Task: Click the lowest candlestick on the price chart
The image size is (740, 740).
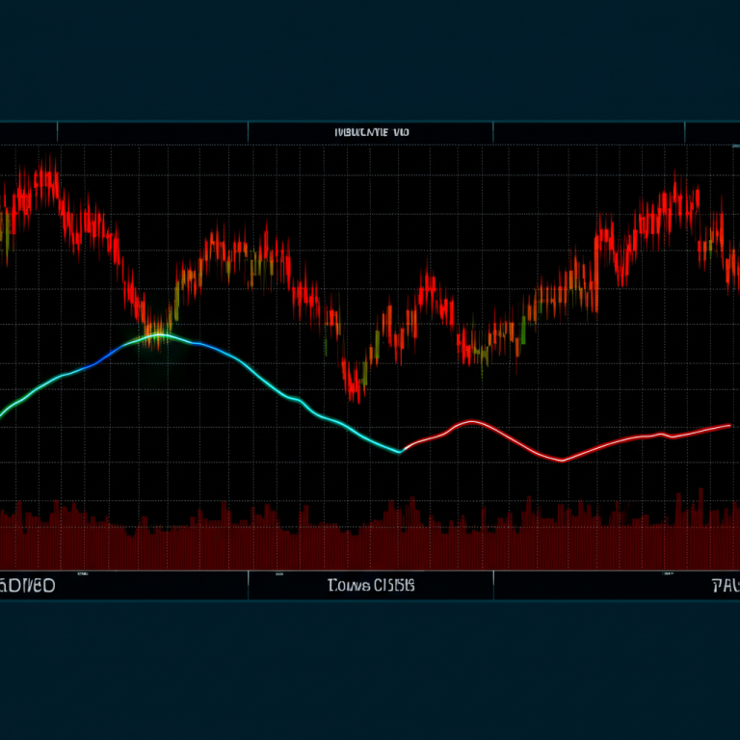Action: (356, 388)
